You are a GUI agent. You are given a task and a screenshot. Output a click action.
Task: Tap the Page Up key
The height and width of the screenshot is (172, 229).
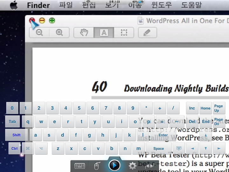tap(219, 108)
